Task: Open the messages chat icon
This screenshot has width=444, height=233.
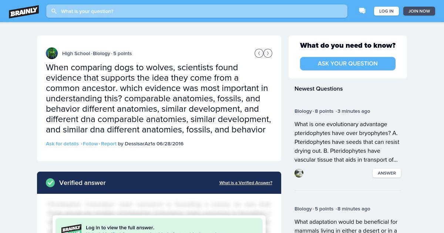Action: pyautogui.click(x=362, y=11)
